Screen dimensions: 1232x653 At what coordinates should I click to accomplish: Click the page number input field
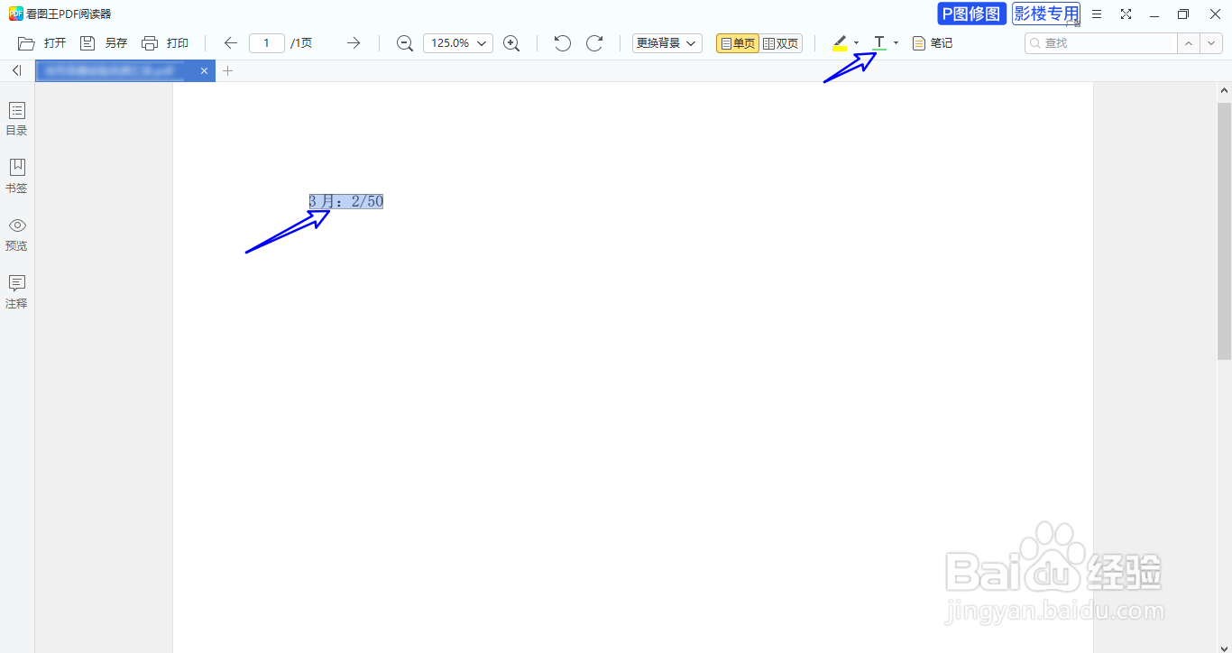tap(267, 43)
